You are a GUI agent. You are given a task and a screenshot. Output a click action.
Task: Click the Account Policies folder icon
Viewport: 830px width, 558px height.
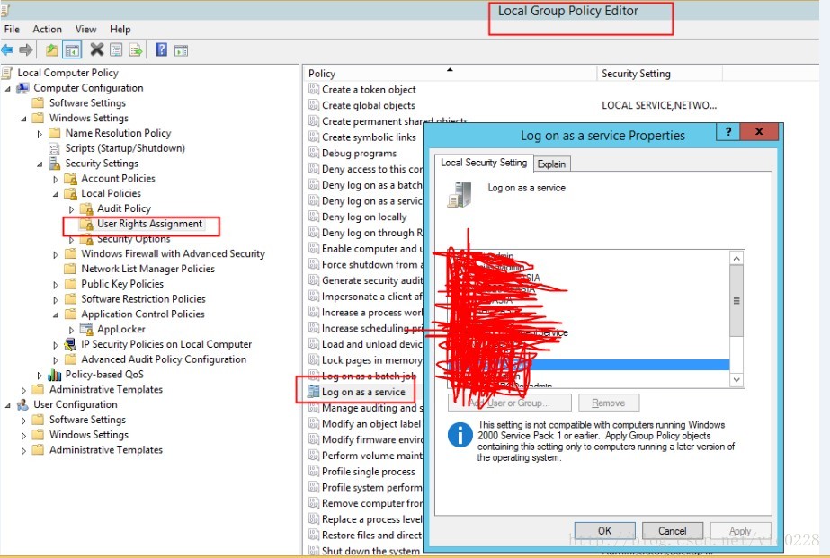[x=70, y=179]
